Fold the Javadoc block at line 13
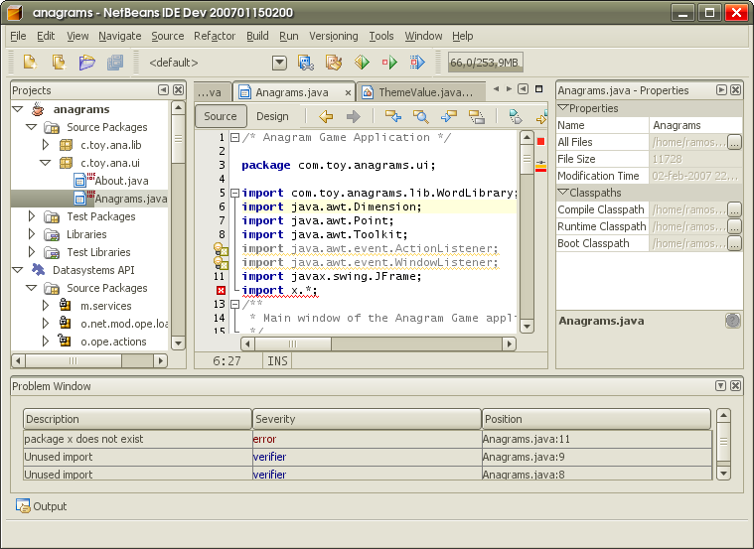Screen dimensions: 754x549 pos(234,305)
